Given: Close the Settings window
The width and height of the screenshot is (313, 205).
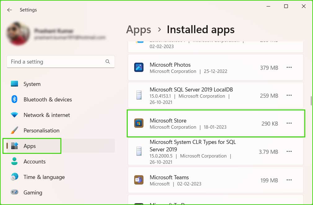Looking at the screenshot, I should (x=304, y=7).
